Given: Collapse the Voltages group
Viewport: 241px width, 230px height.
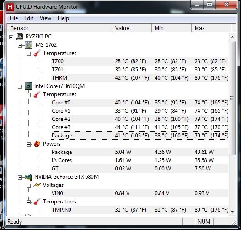Looking at the screenshot, I should 28,186.
